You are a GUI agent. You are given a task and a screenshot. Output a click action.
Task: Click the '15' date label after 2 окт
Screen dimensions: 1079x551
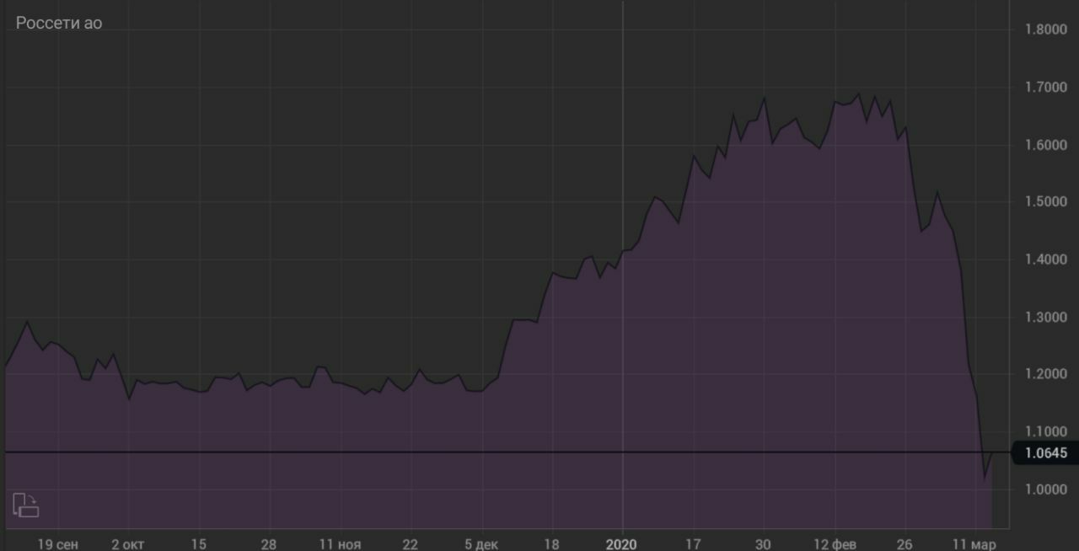click(199, 544)
